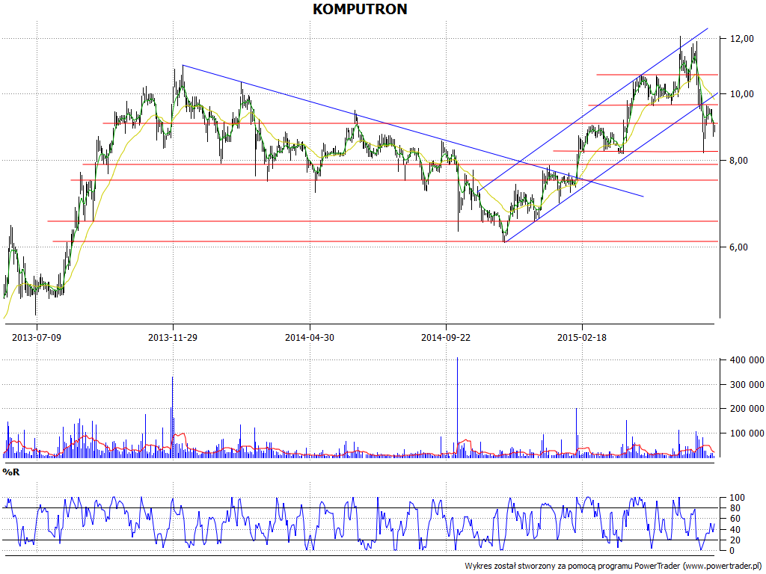Screen dimensions: 766x574
Task: Select the 60 label on the %R axis
Action: click(735, 519)
